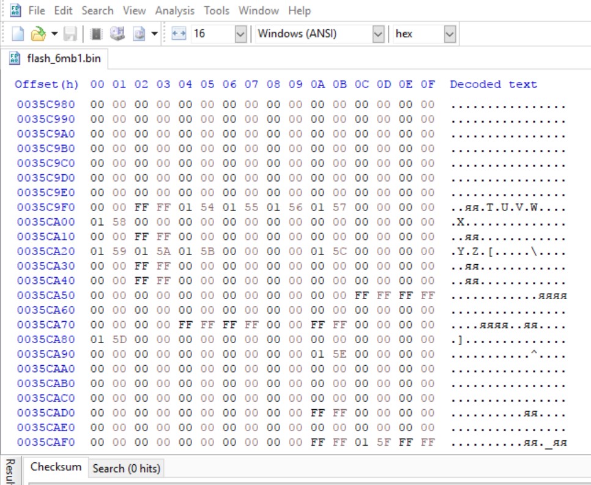Click the HxD application icon in menu bar
591x485 pixels.
[16, 10]
